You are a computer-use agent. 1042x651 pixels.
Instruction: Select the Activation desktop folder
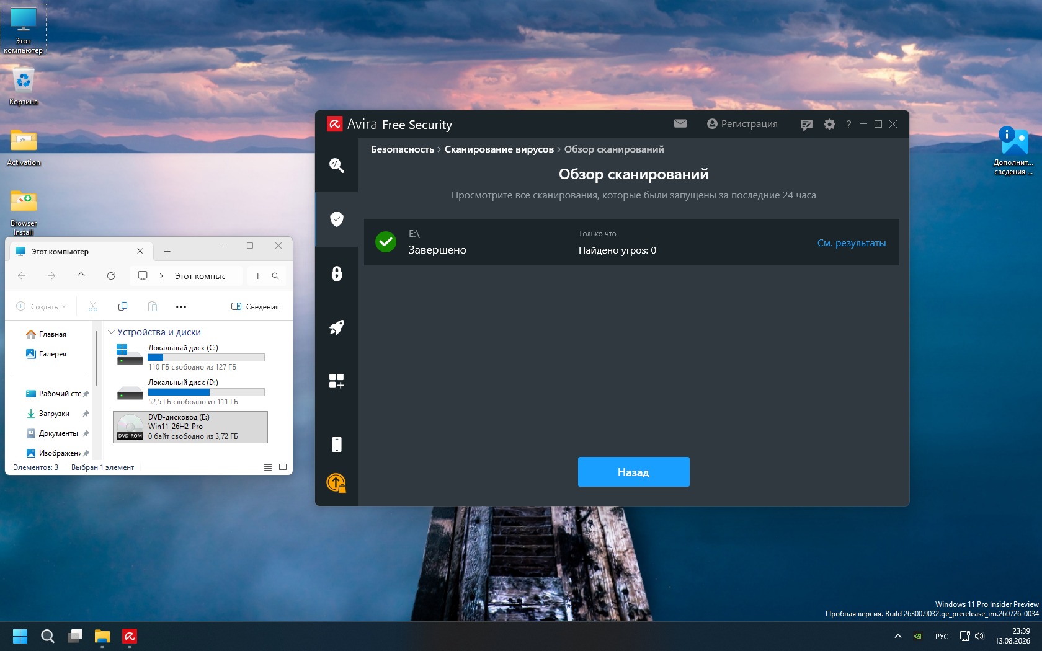coord(24,148)
